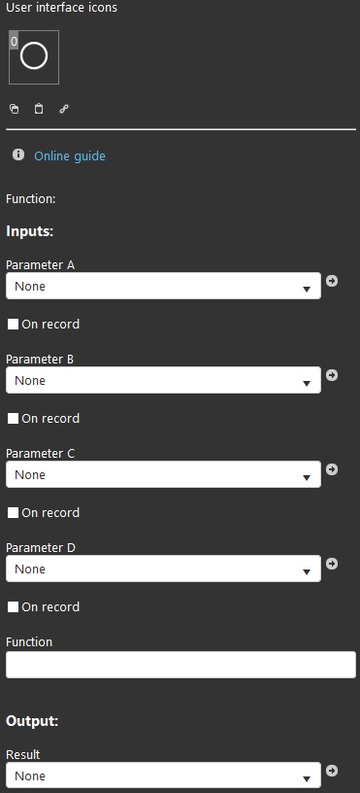Click the info icon beside Online guide
The image size is (360, 793).
click(18, 155)
